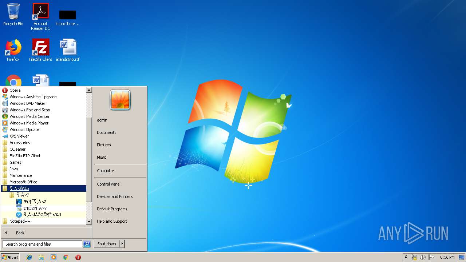The height and width of the screenshot is (262, 466).
Task: Click the volume speaker tray icon
Action: [x=423, y=257]
